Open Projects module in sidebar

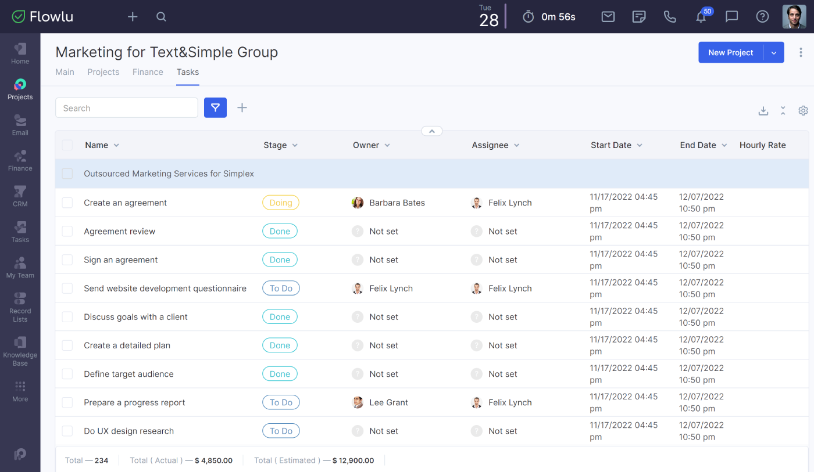click(x=20, y=89)
